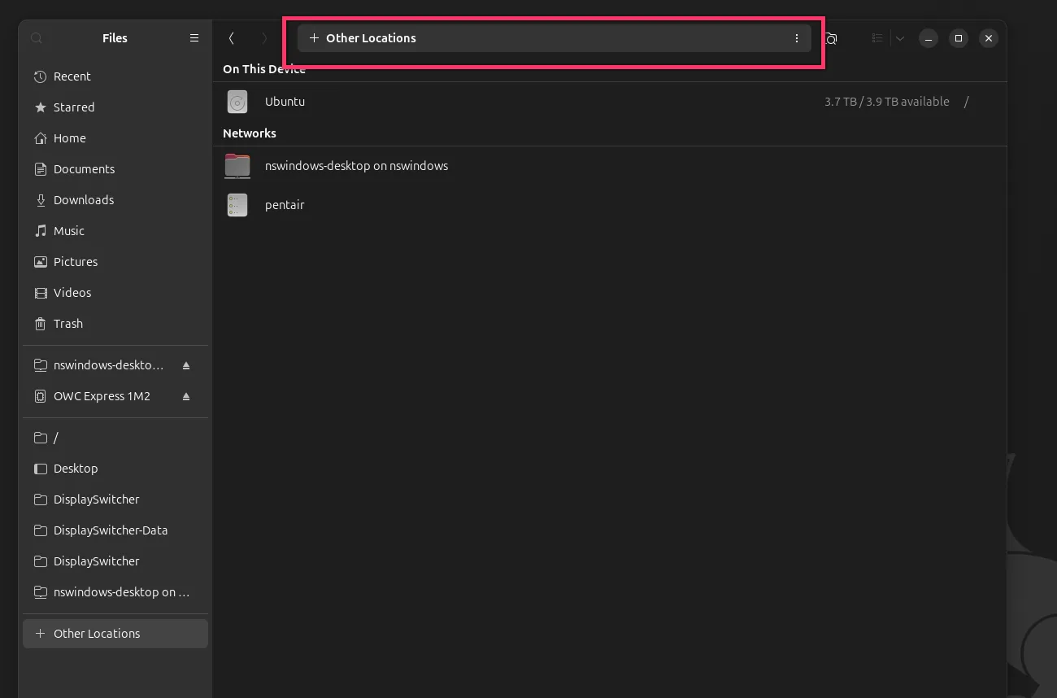
Task: Eject the OWC Express 1M2 drive
Action: click(x=186, y=397)
